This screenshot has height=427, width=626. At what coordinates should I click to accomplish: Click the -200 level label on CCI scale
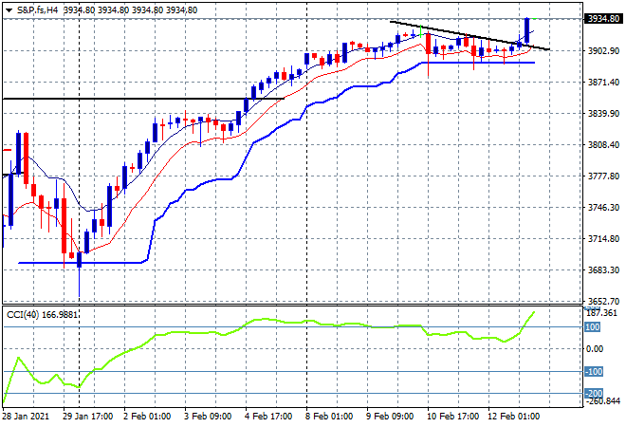[595, 394]
